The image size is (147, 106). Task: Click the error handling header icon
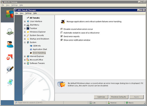[x=63, y=22]
